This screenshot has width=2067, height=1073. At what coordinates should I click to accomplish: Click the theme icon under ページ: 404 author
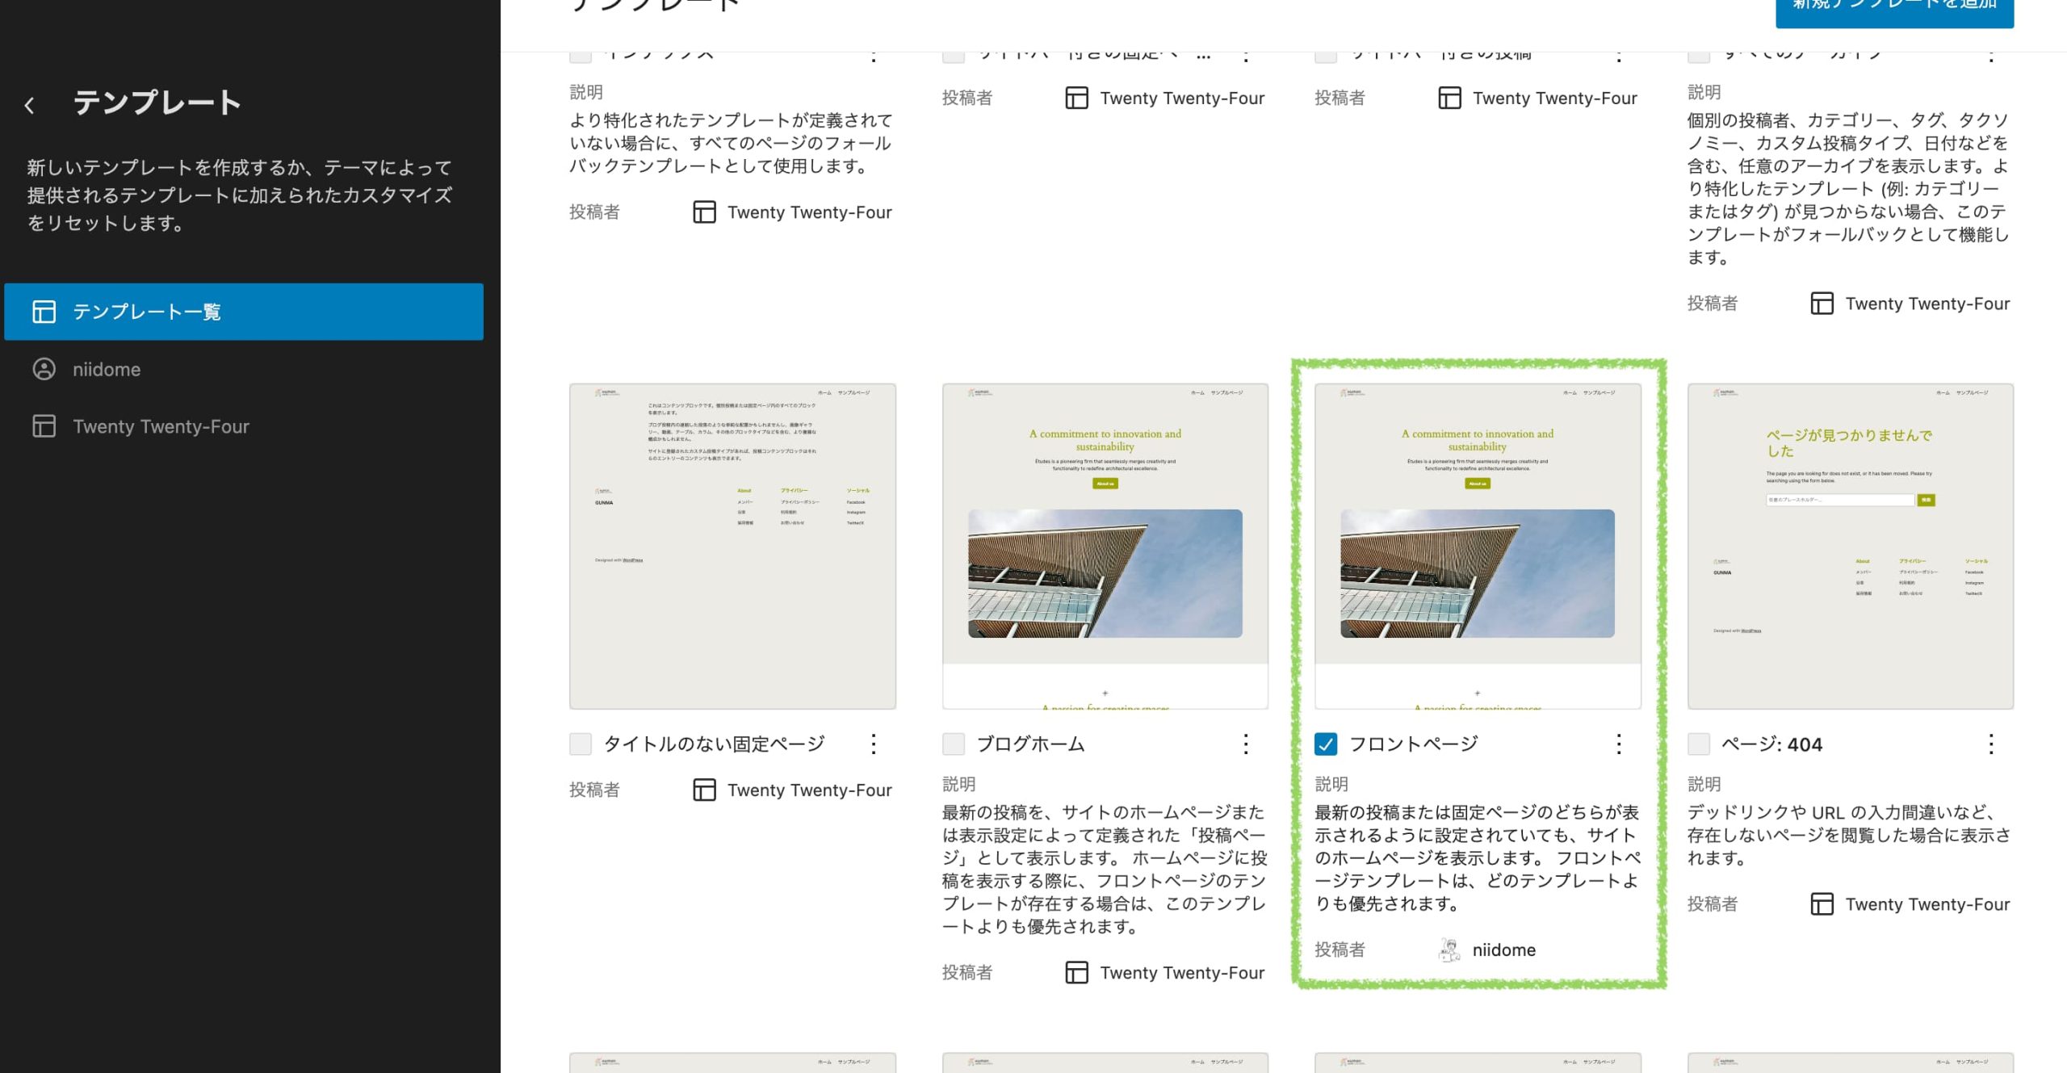pos(1822,904)
